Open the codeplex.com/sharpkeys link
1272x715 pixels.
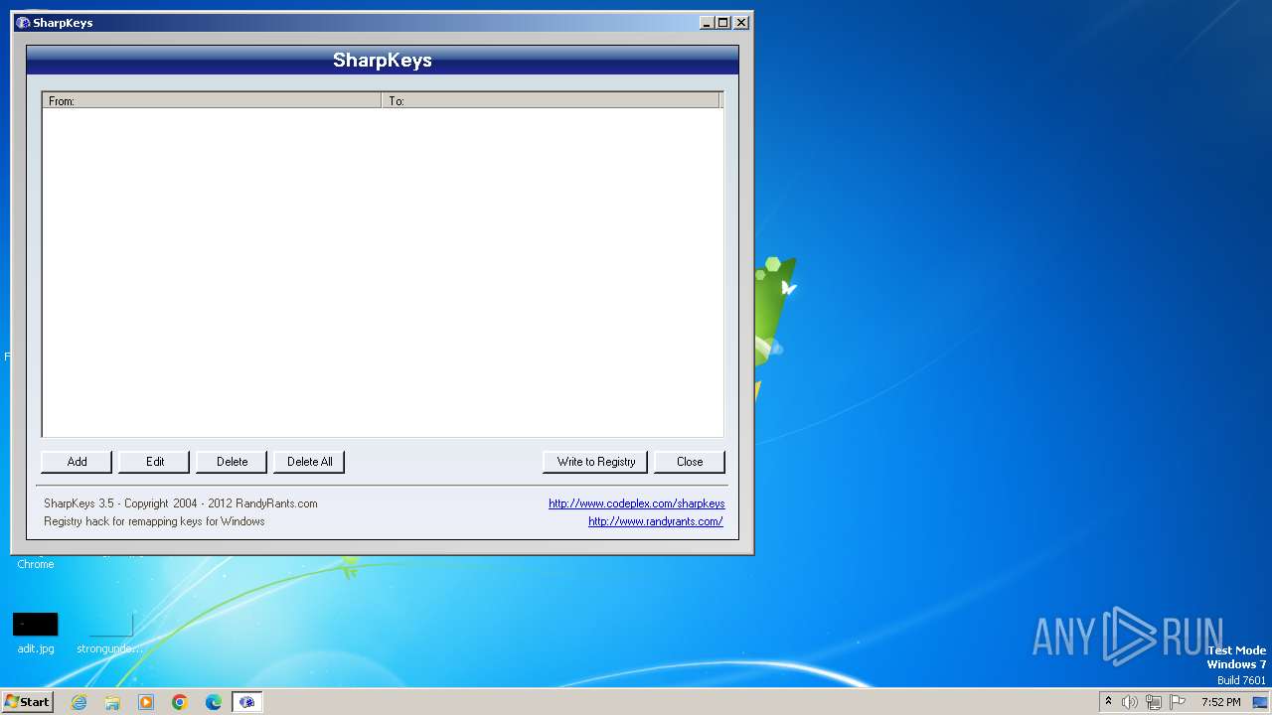637,503
